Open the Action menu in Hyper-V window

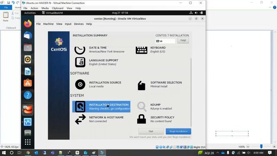[x=34, y=8]
